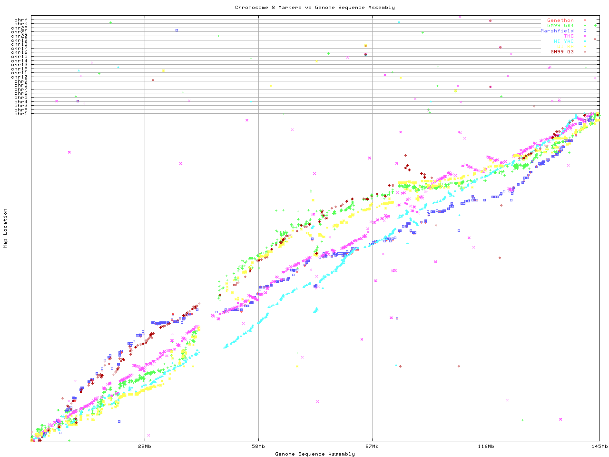The image size is (609, 457).
Task: Click the yellow star symbol beside WI RH
Action: tap(585, 47)
